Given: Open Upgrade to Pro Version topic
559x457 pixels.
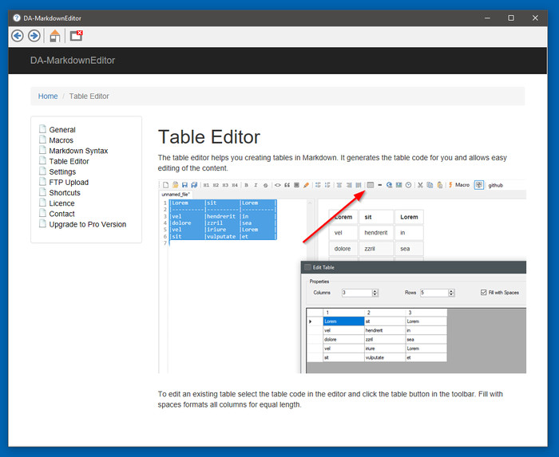Looking at the screenshot, I should click(x=87, y=224).
